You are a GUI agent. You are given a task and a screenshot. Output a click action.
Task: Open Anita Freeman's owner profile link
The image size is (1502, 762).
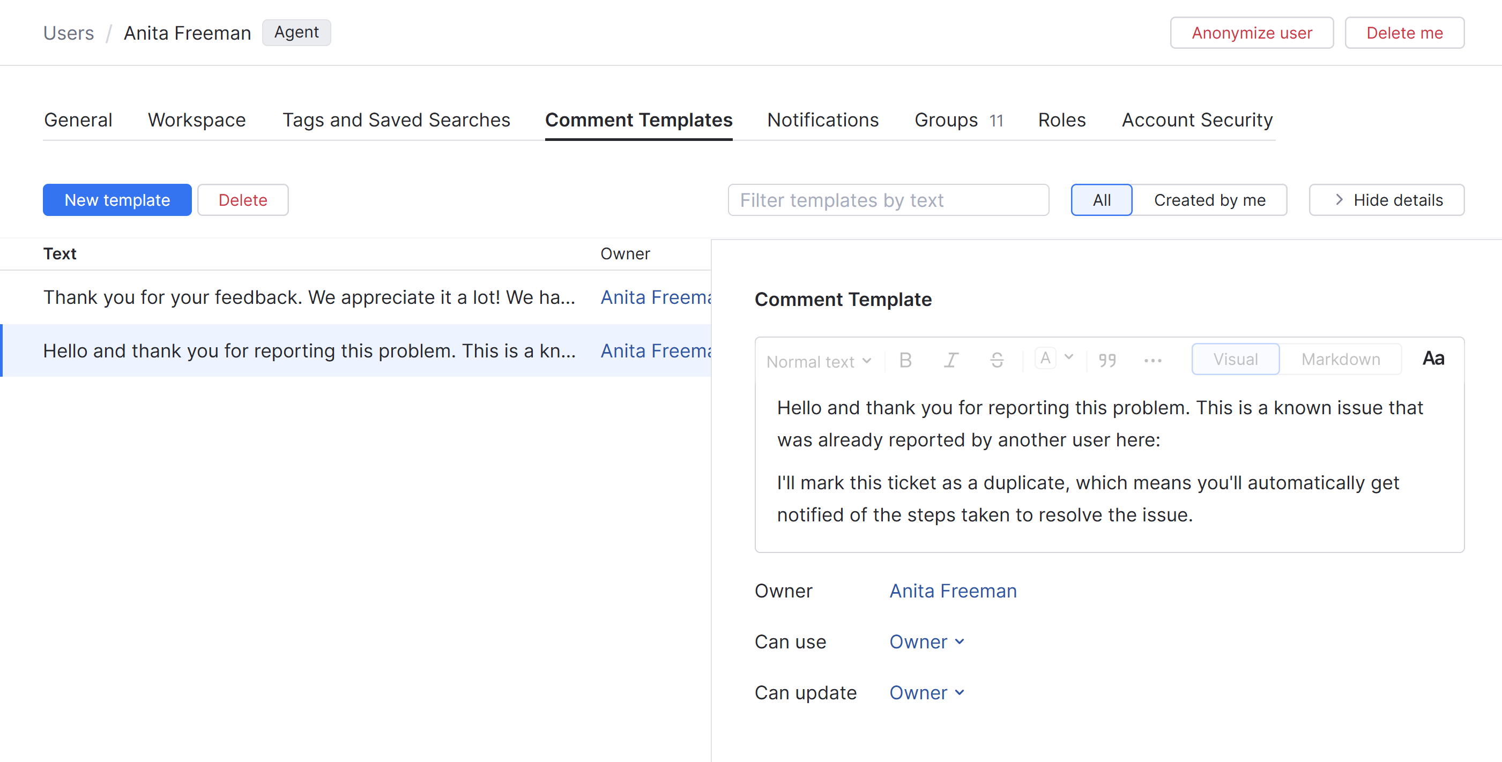click(x=953, y=591)
